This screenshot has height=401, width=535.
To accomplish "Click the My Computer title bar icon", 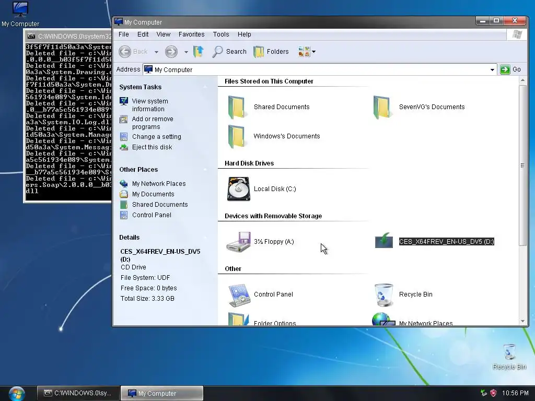I will click(x=119, y=22).
